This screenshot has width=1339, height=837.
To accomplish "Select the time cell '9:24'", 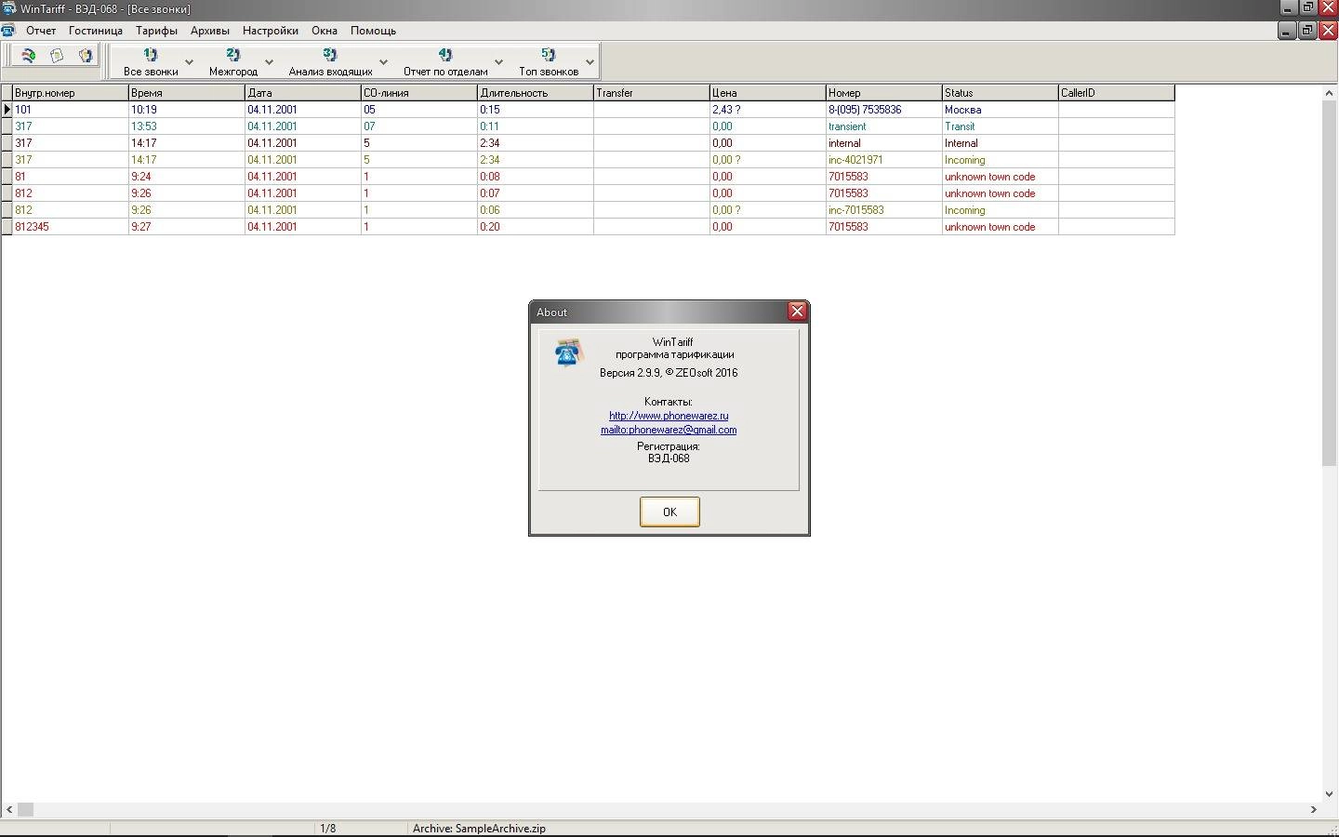I will pyautogui.click(x=186, y=177).
